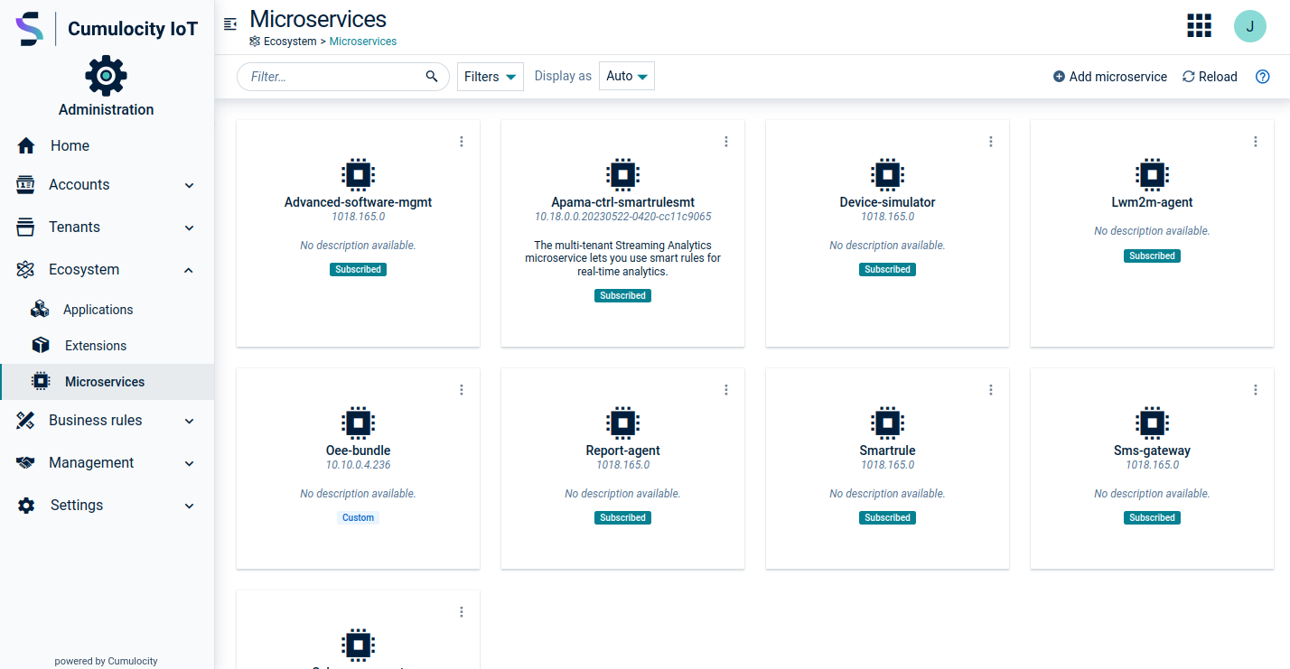Screen dimensions: 1290x669
Task: Open the Advanced-software-mgmt card title
Action: click(359, 202)
